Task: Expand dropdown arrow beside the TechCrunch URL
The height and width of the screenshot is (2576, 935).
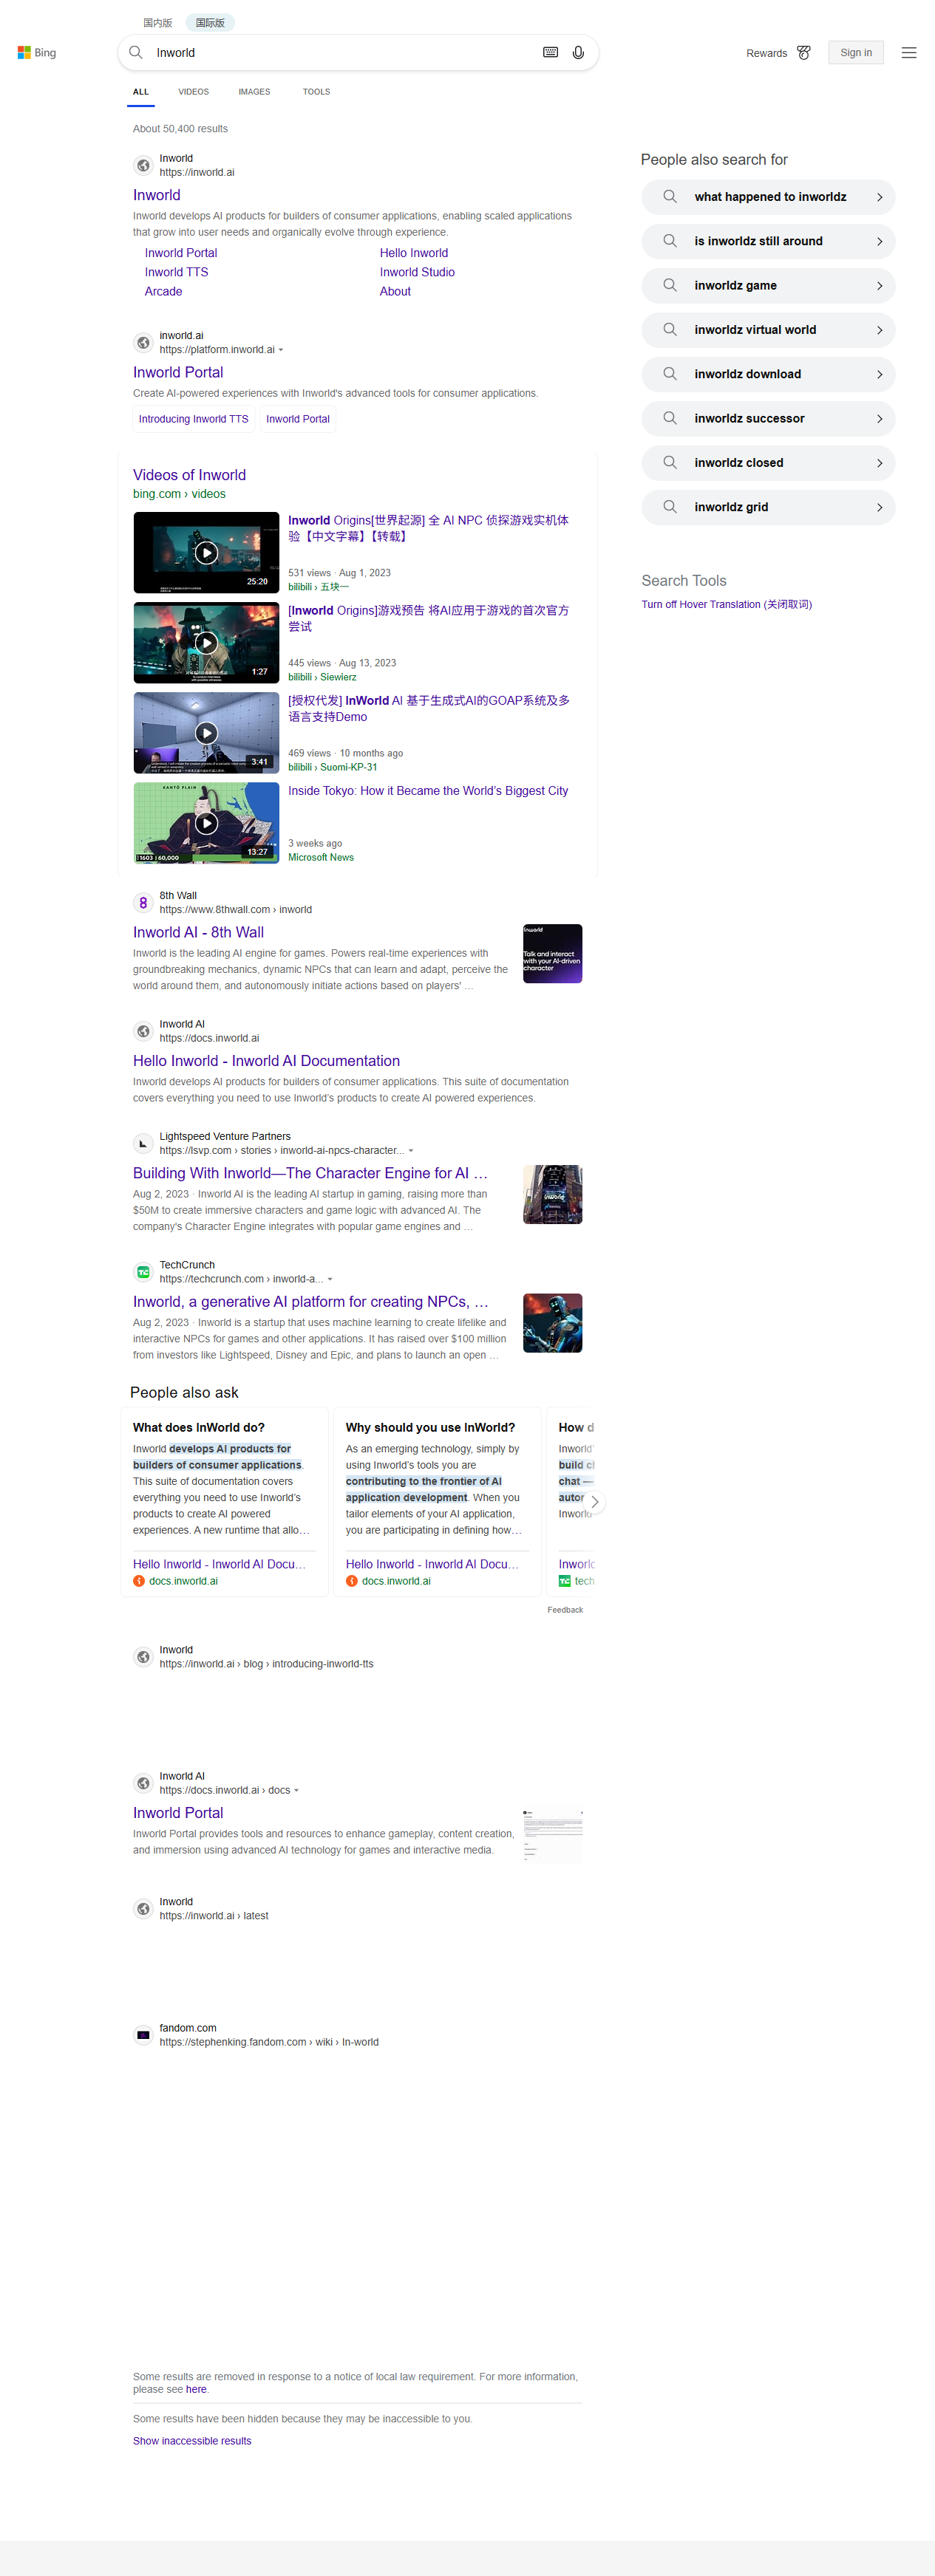Action: [x=330, y=1279]
